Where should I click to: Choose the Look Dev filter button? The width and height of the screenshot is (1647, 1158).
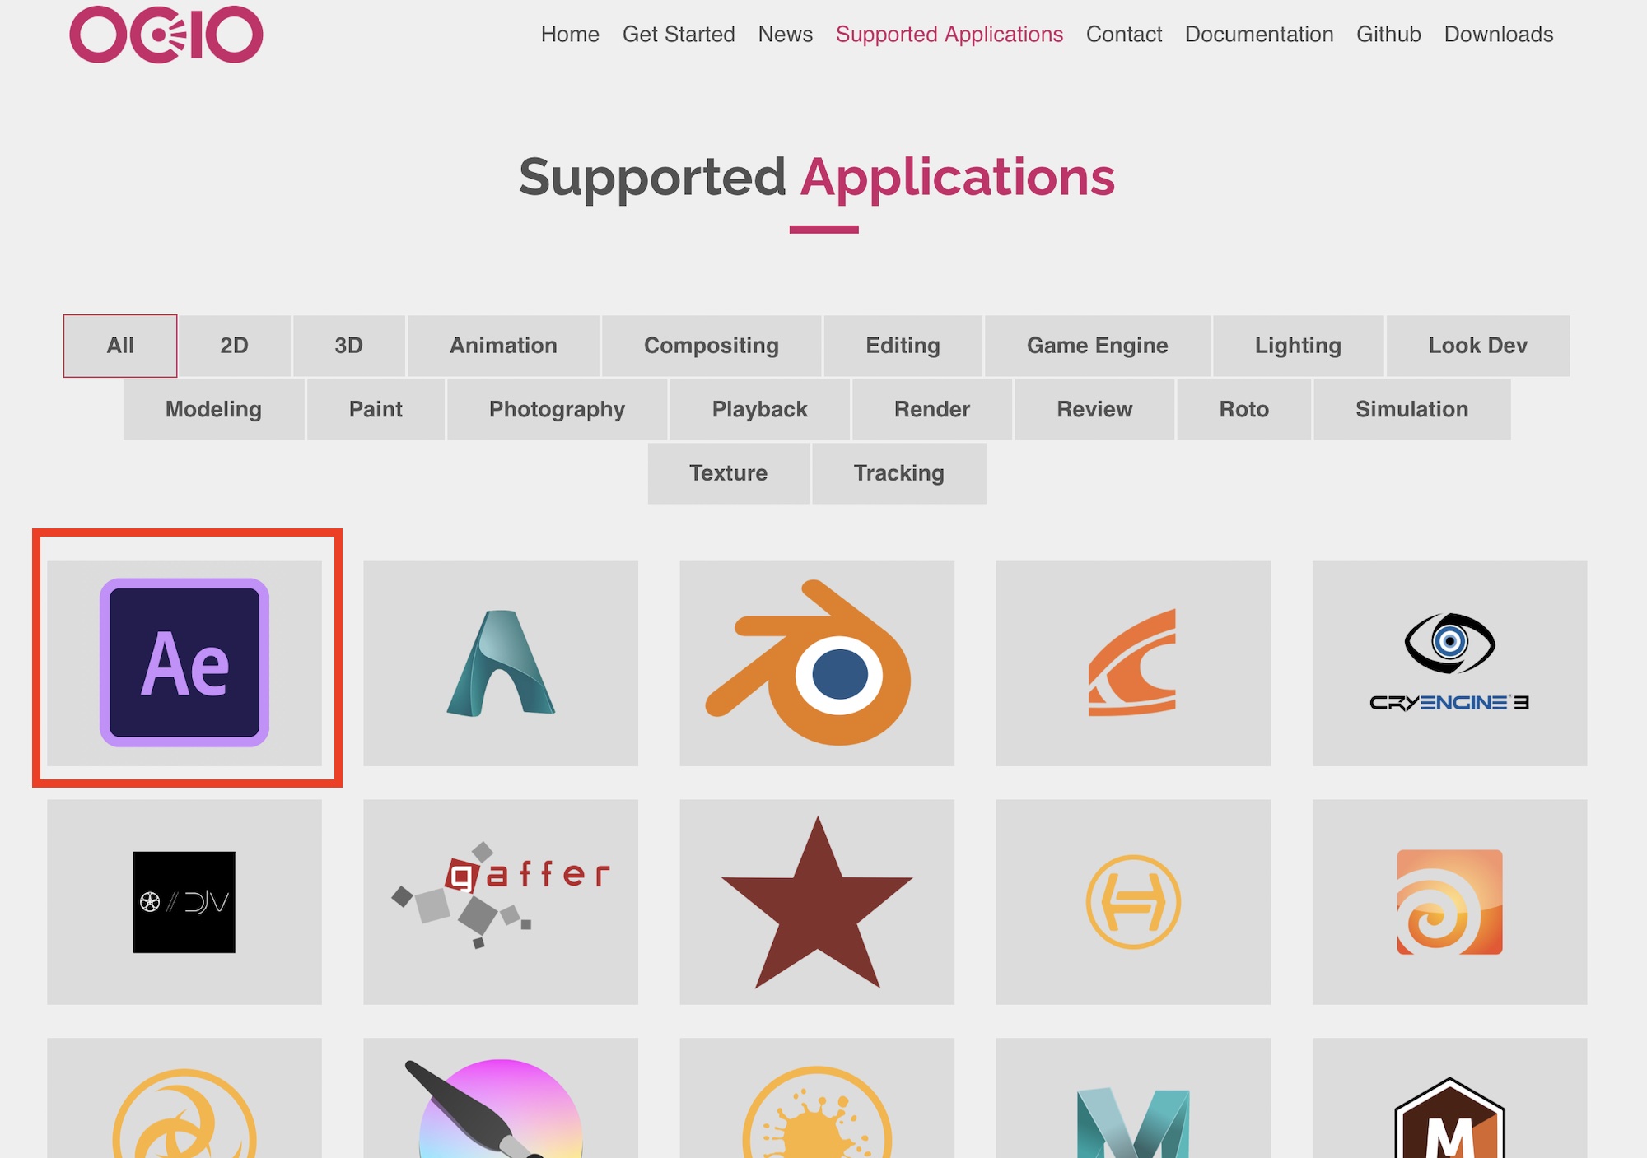[x=1477, y=346]
